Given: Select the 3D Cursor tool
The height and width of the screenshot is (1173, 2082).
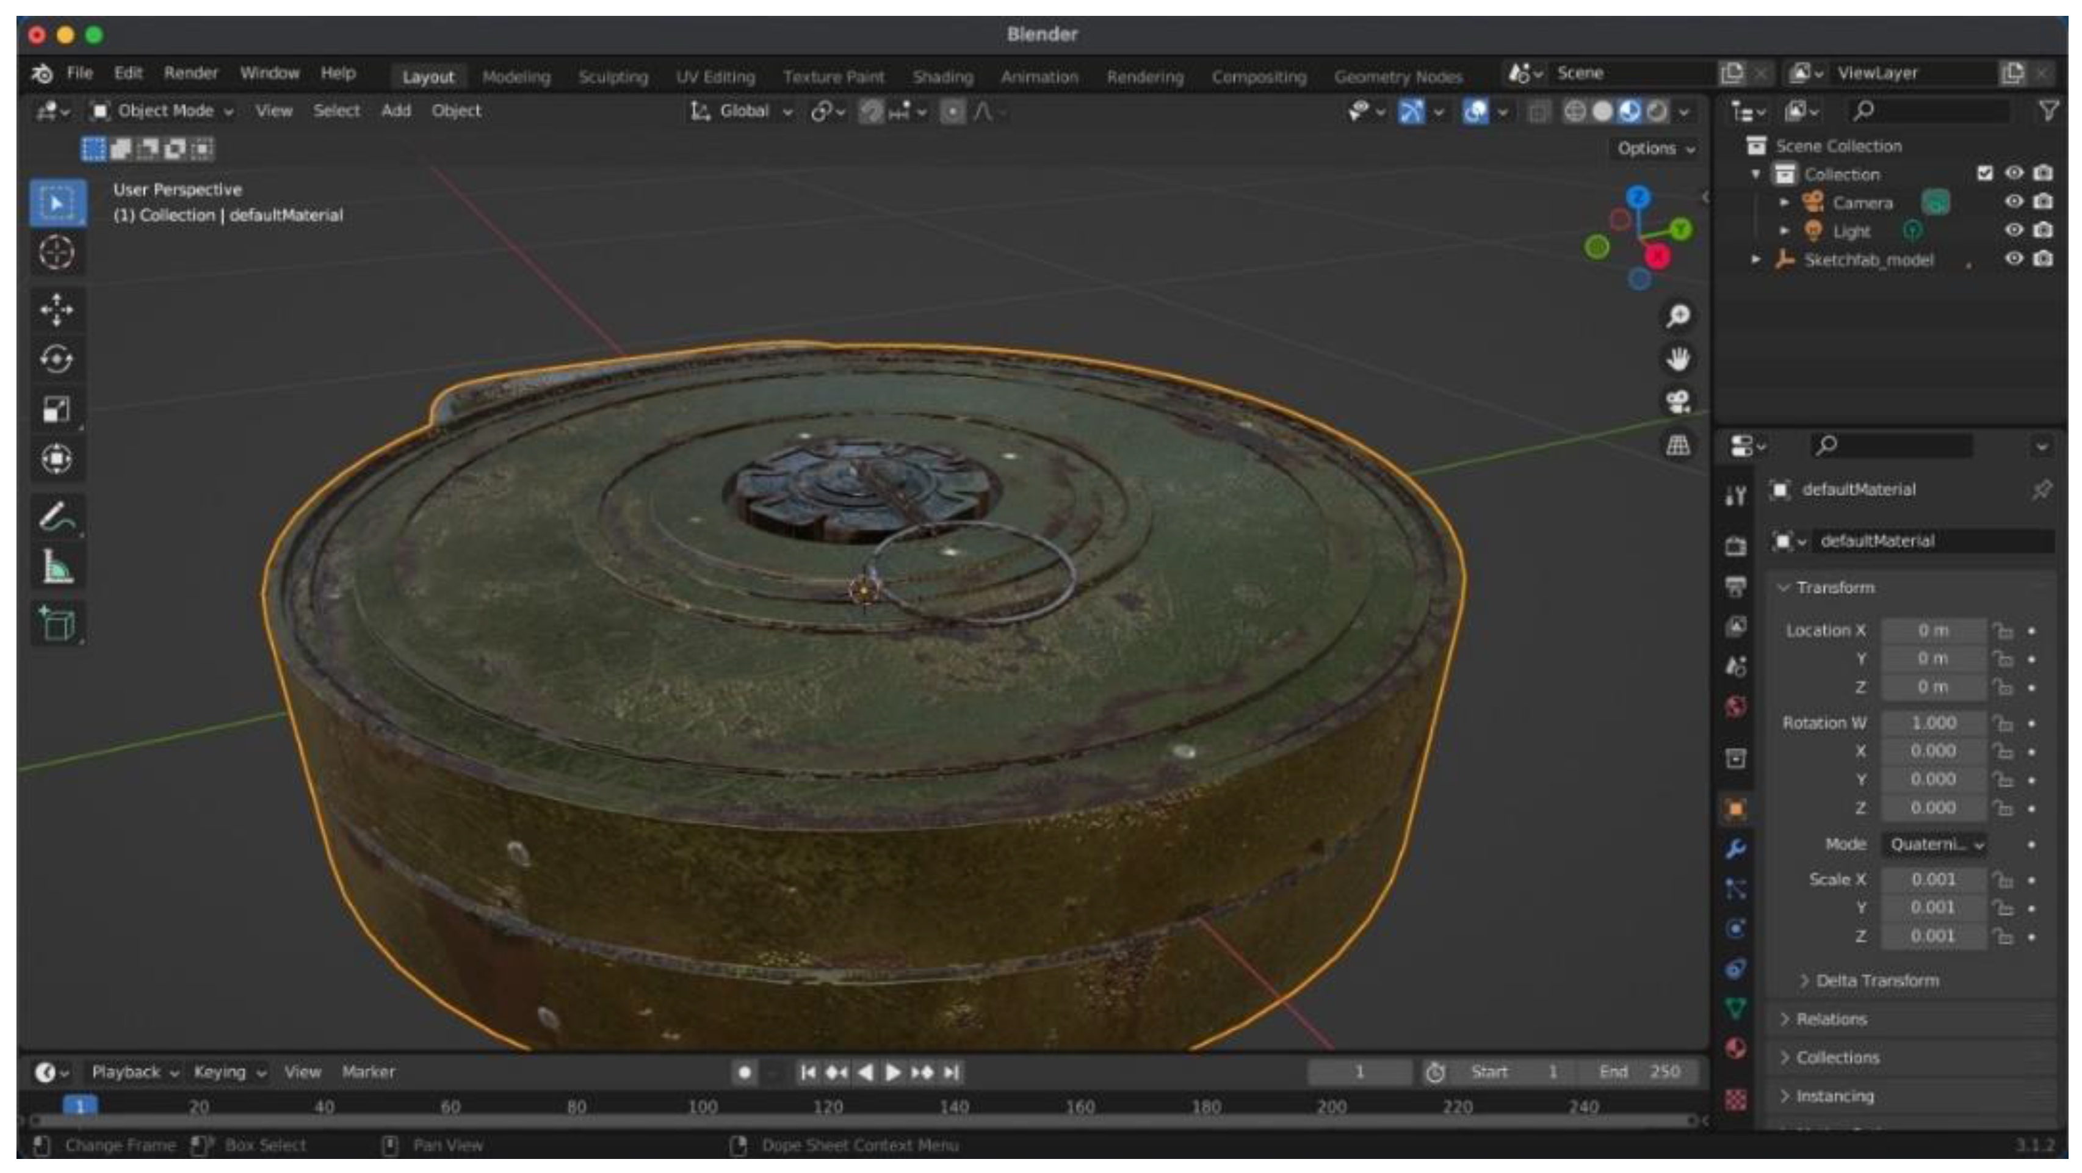Looking at the screenshot, I should (x=57, y=253).
